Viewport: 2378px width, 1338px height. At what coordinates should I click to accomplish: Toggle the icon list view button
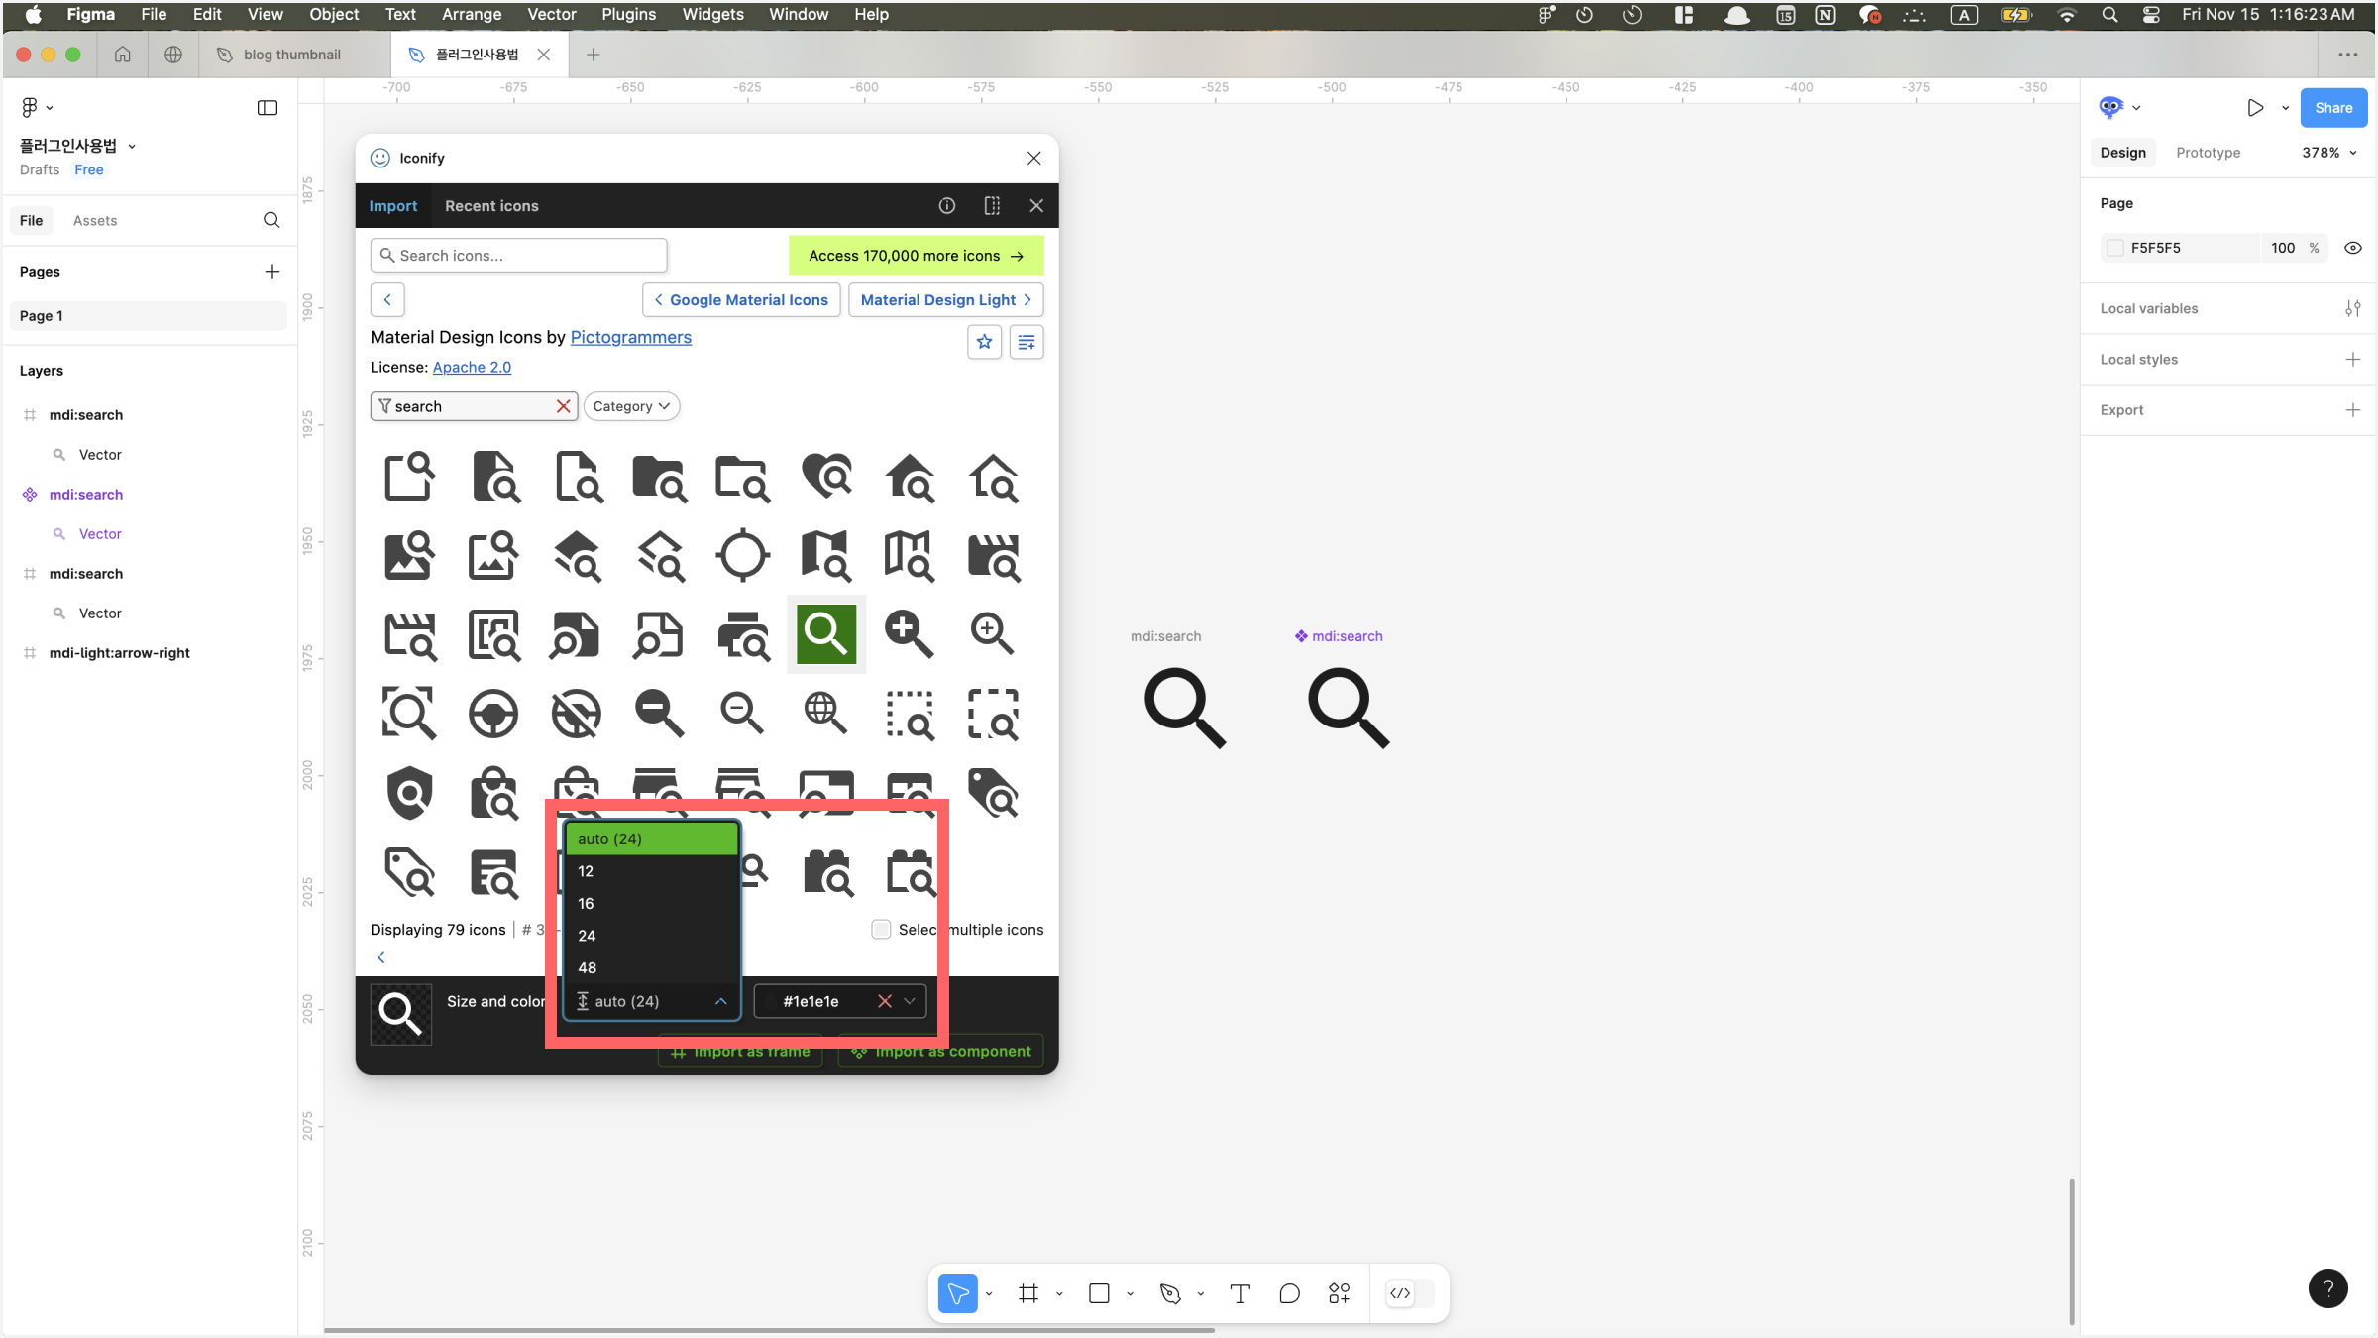(1027, 342)
